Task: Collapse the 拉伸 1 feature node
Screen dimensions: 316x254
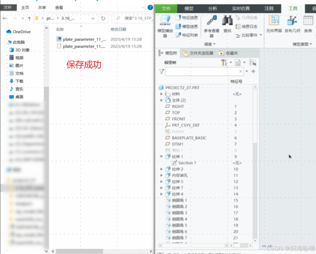Action: (x=162, y=157)
